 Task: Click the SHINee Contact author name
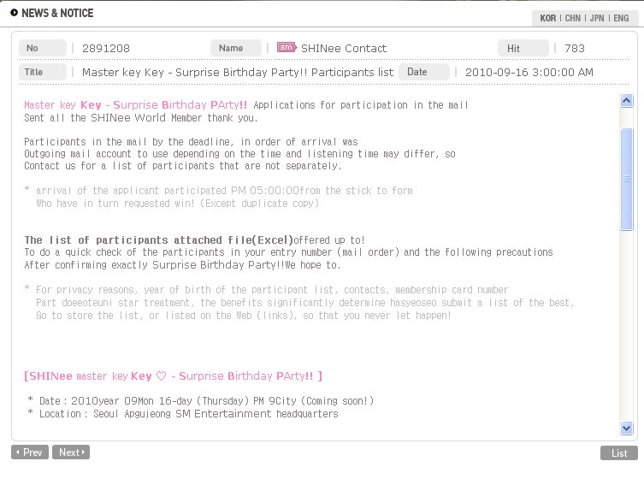click(x=343, y=49)
